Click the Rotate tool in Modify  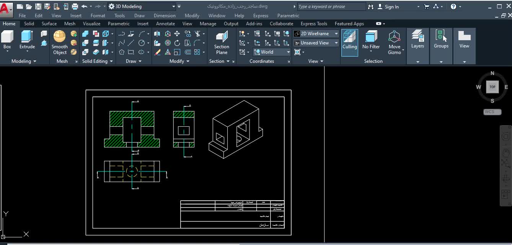(x=177, y=43)
